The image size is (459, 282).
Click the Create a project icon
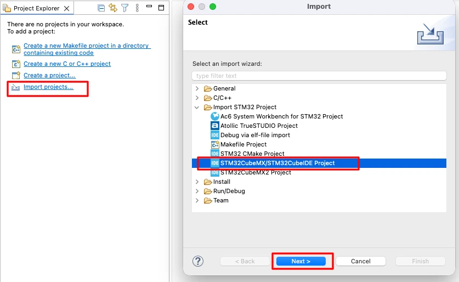(x=16, y=75)
